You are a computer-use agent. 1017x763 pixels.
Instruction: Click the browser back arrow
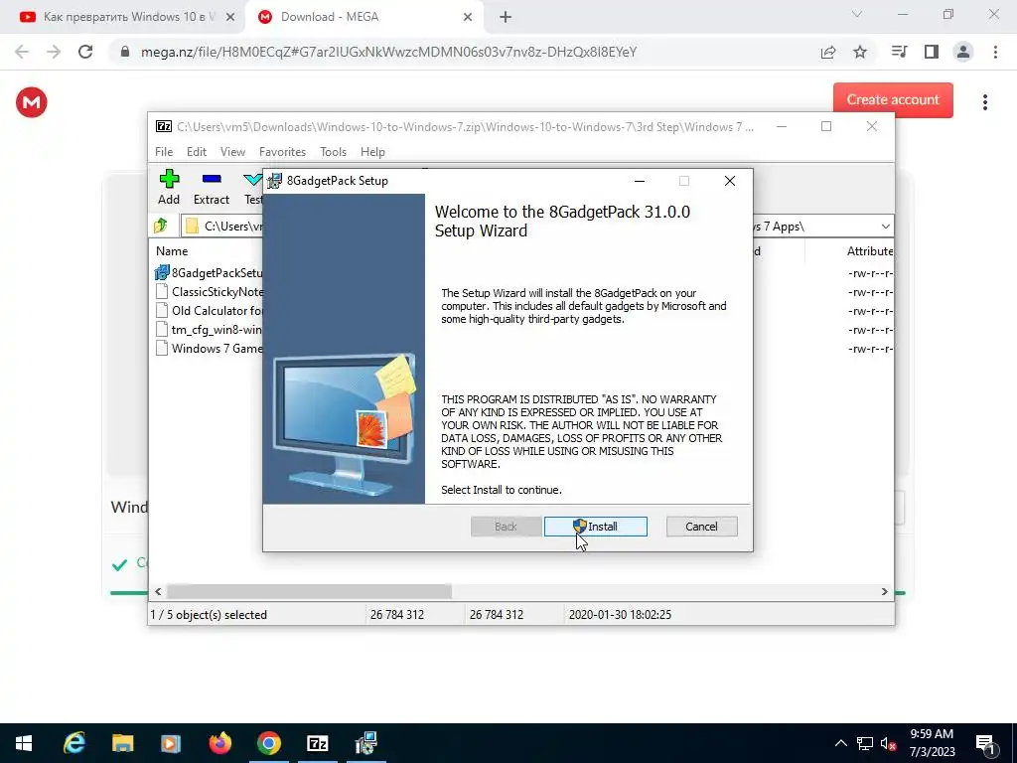click(x=22, y=52)
